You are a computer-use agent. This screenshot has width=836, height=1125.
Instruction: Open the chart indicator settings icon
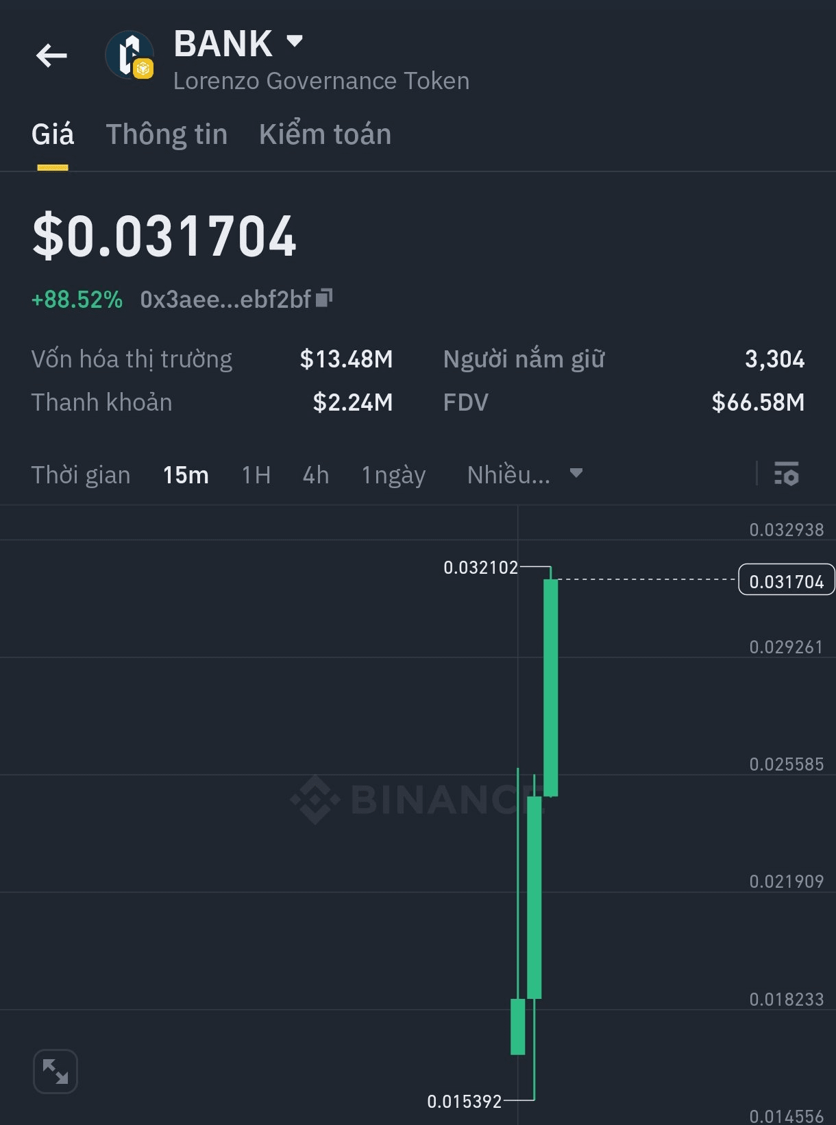(x=786, y=474)
